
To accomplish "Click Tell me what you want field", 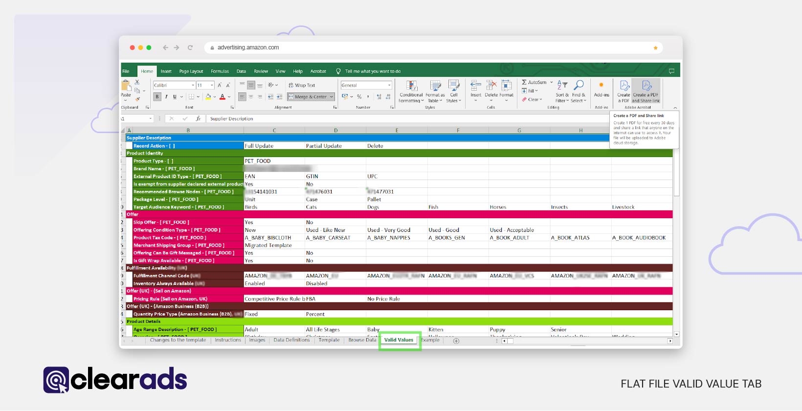I will pos(373,71).
